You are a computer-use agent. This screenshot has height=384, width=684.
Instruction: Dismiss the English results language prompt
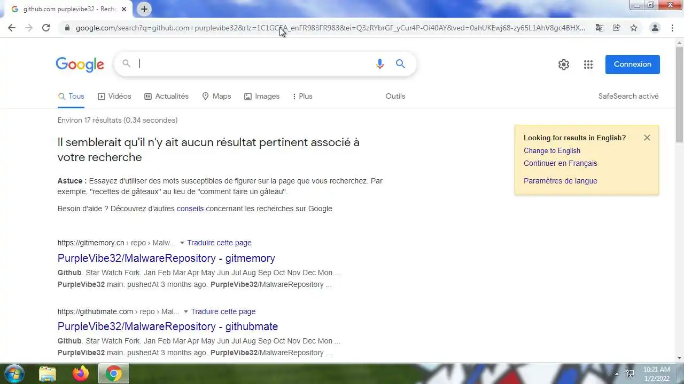click(x=647, y=138)
